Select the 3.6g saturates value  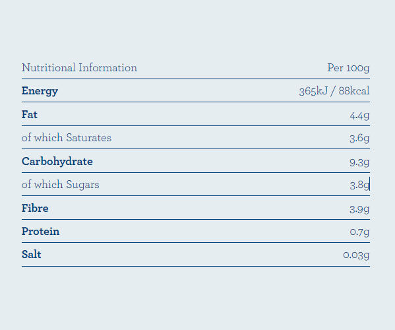pos(359,138)
